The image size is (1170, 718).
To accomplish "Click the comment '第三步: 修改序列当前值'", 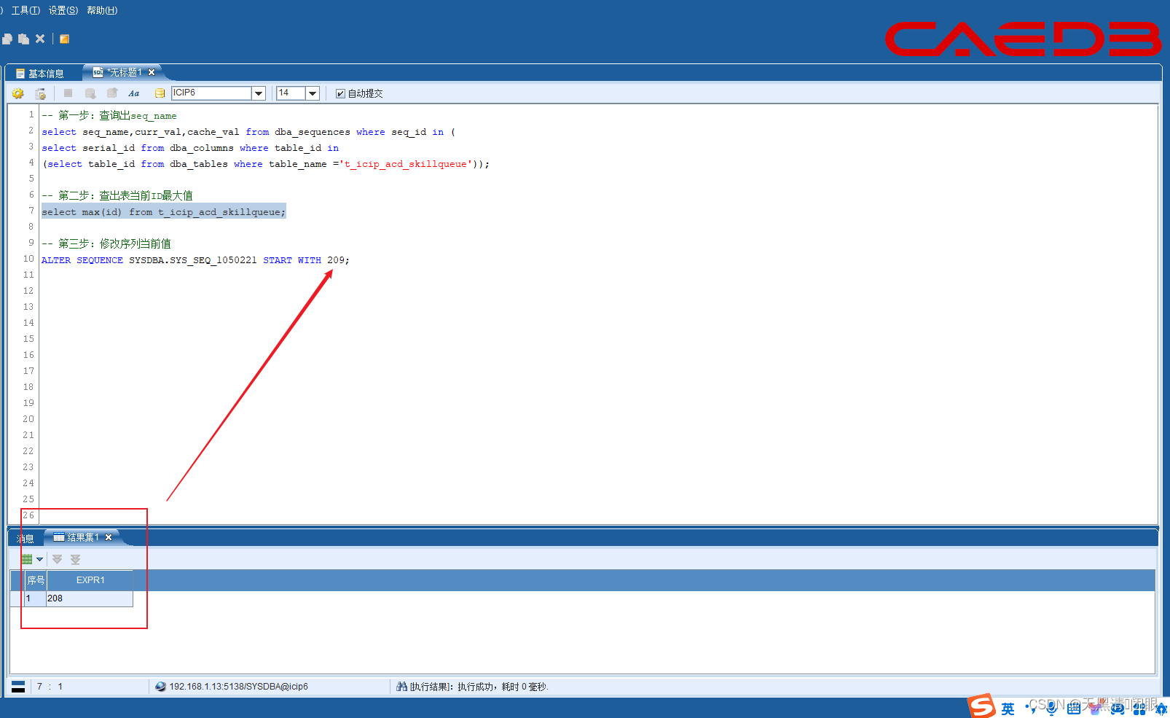I will (x=106, y=244).
